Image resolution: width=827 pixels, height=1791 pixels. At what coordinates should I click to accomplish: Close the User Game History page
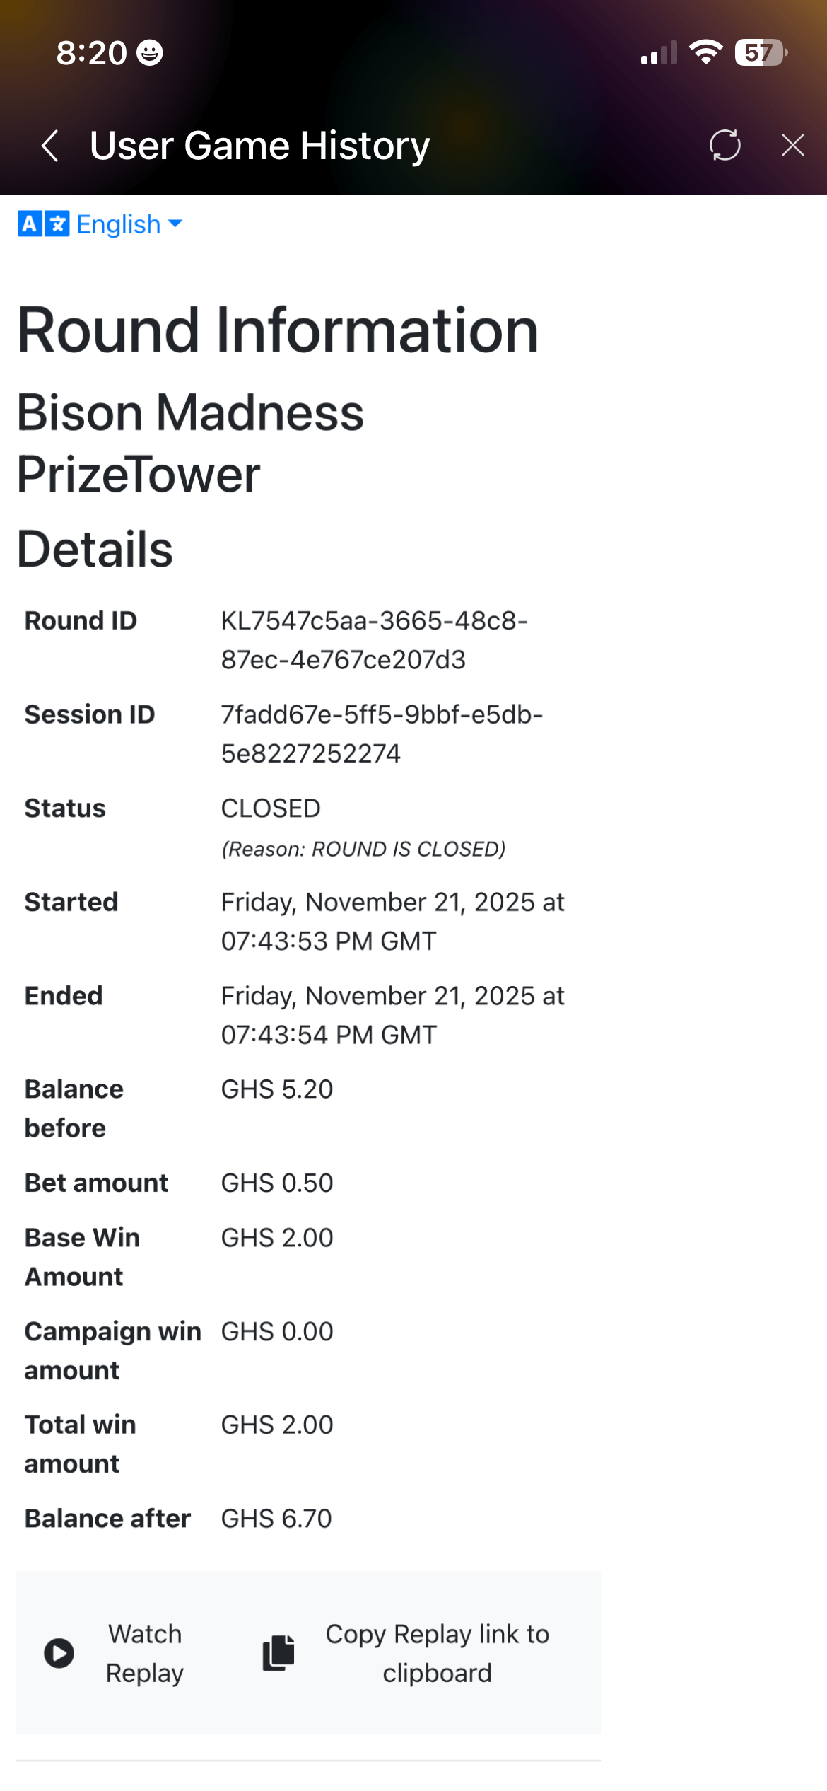(792, 145)
